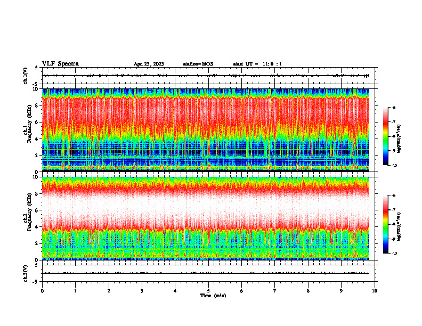Screen dimensions: 422x326
Task: Click time axis tick label "10"
Action: pyautogui.click(x=375, y=291)
